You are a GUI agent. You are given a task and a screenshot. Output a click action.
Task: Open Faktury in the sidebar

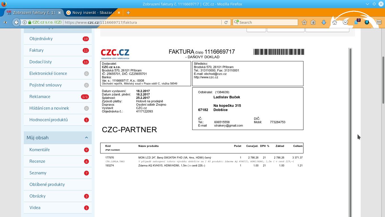(x=37, y=50)
